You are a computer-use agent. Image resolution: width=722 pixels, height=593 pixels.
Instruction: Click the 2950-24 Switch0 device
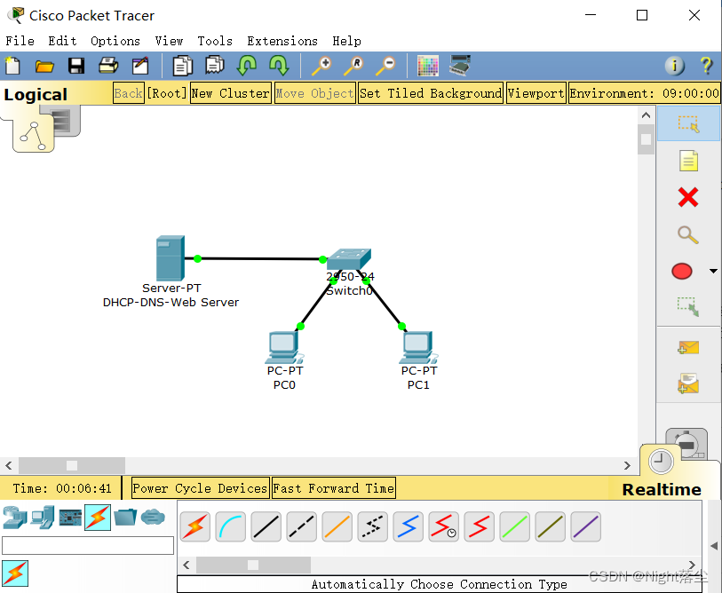click(x=349, y=260)
